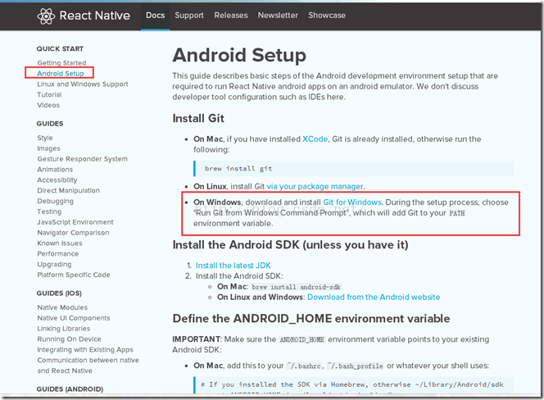
Task: Click the GUIDES (ANDROID) section header
Action: (x=70, y=389)
